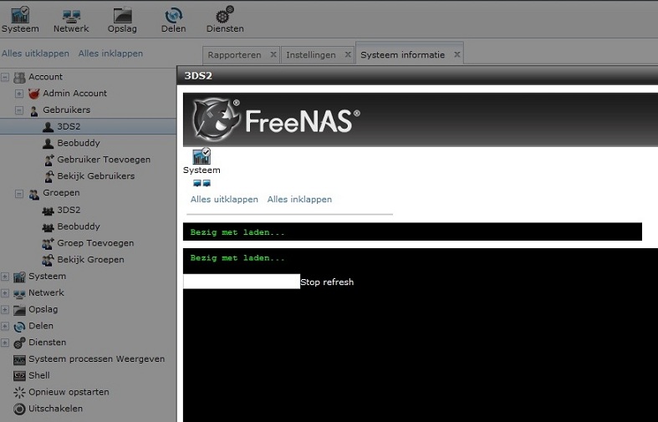
Task: Click the small network monitors icon in panel
Action: [201, 183]
